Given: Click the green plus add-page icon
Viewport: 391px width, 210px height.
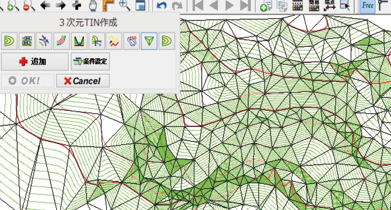Looking at the screenshot, I should (266, 6).
